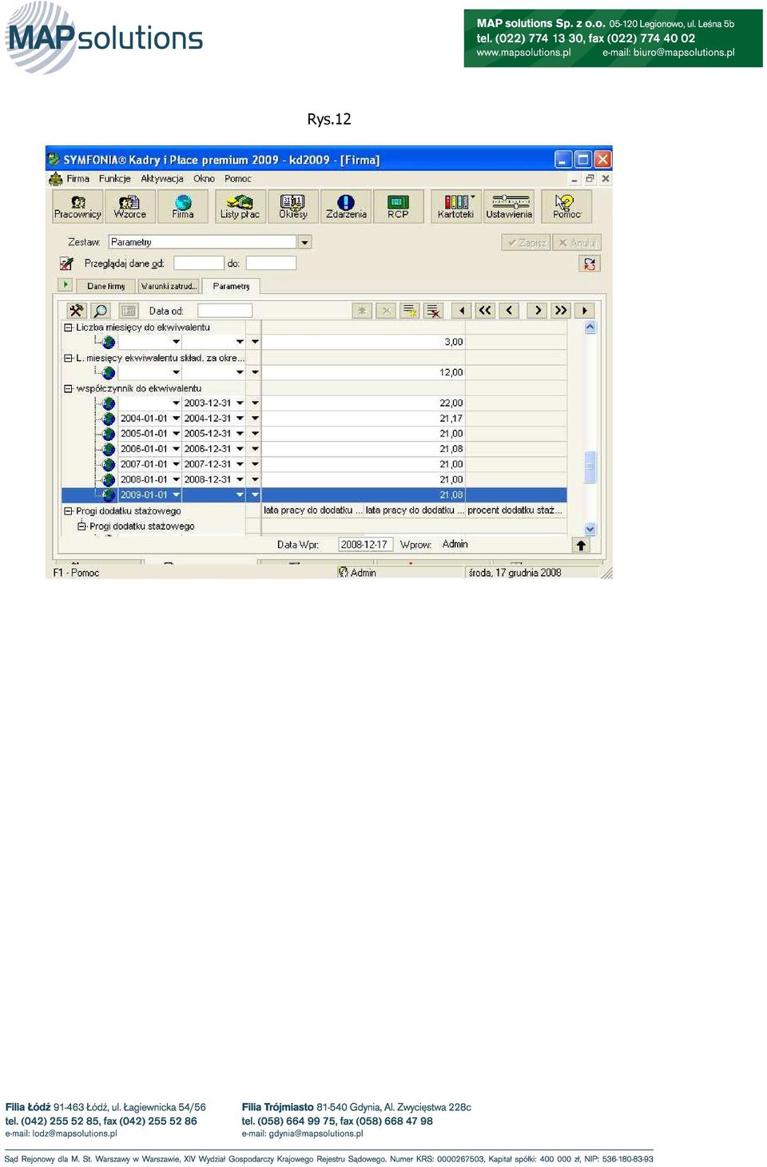This screenshot has height=1167, width=767.
Task: Open the Kartoteki toolbar module
Action: point(455,205)
